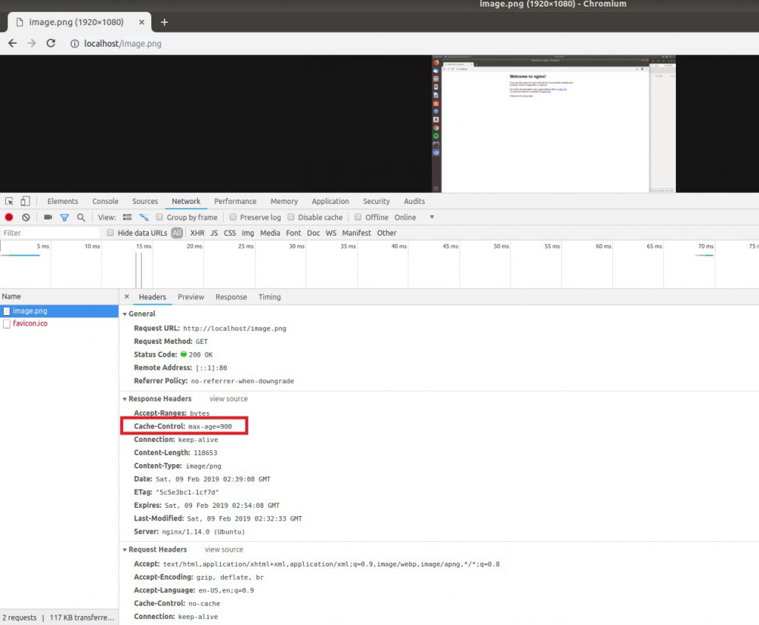Switch to the Application tab
Screen dimensions: 759x625
point(330,202)
